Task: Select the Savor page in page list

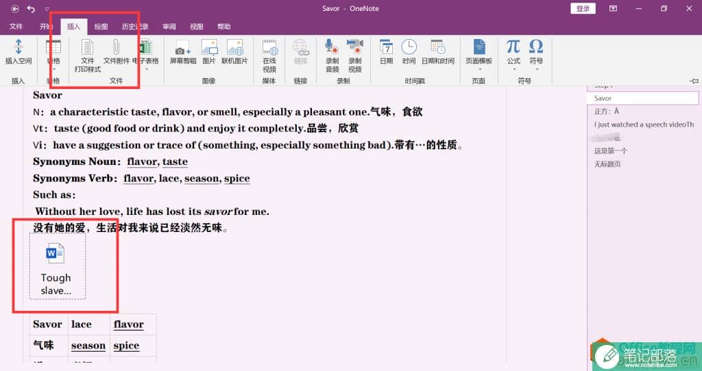Action: (642, 99)
